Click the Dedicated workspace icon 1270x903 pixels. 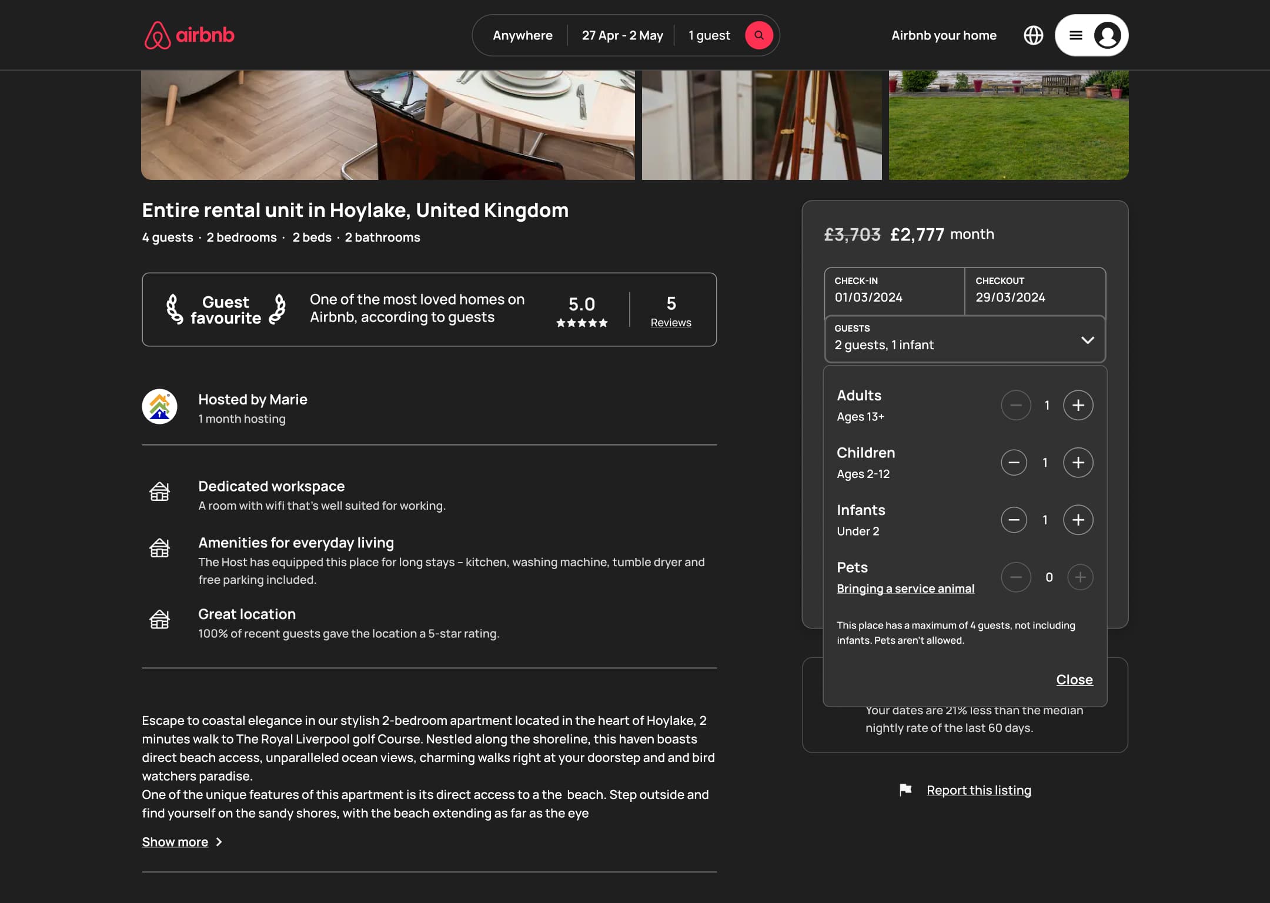pos(159,491)
